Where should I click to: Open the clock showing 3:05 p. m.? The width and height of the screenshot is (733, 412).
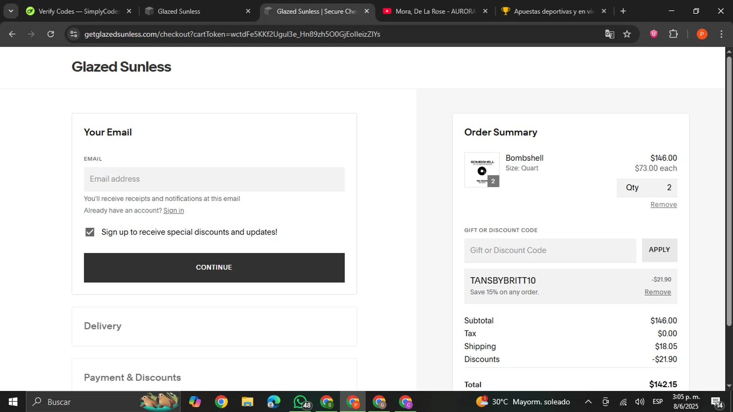point(686,402)
